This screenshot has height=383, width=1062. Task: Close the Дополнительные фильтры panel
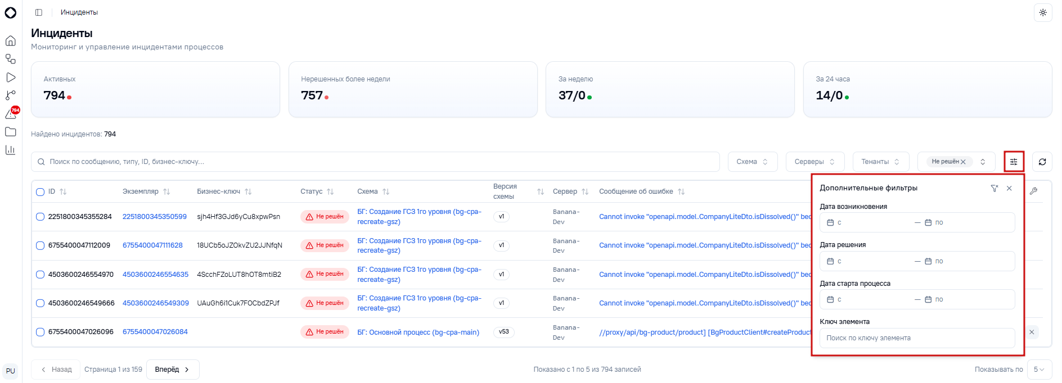(1009, 188)
